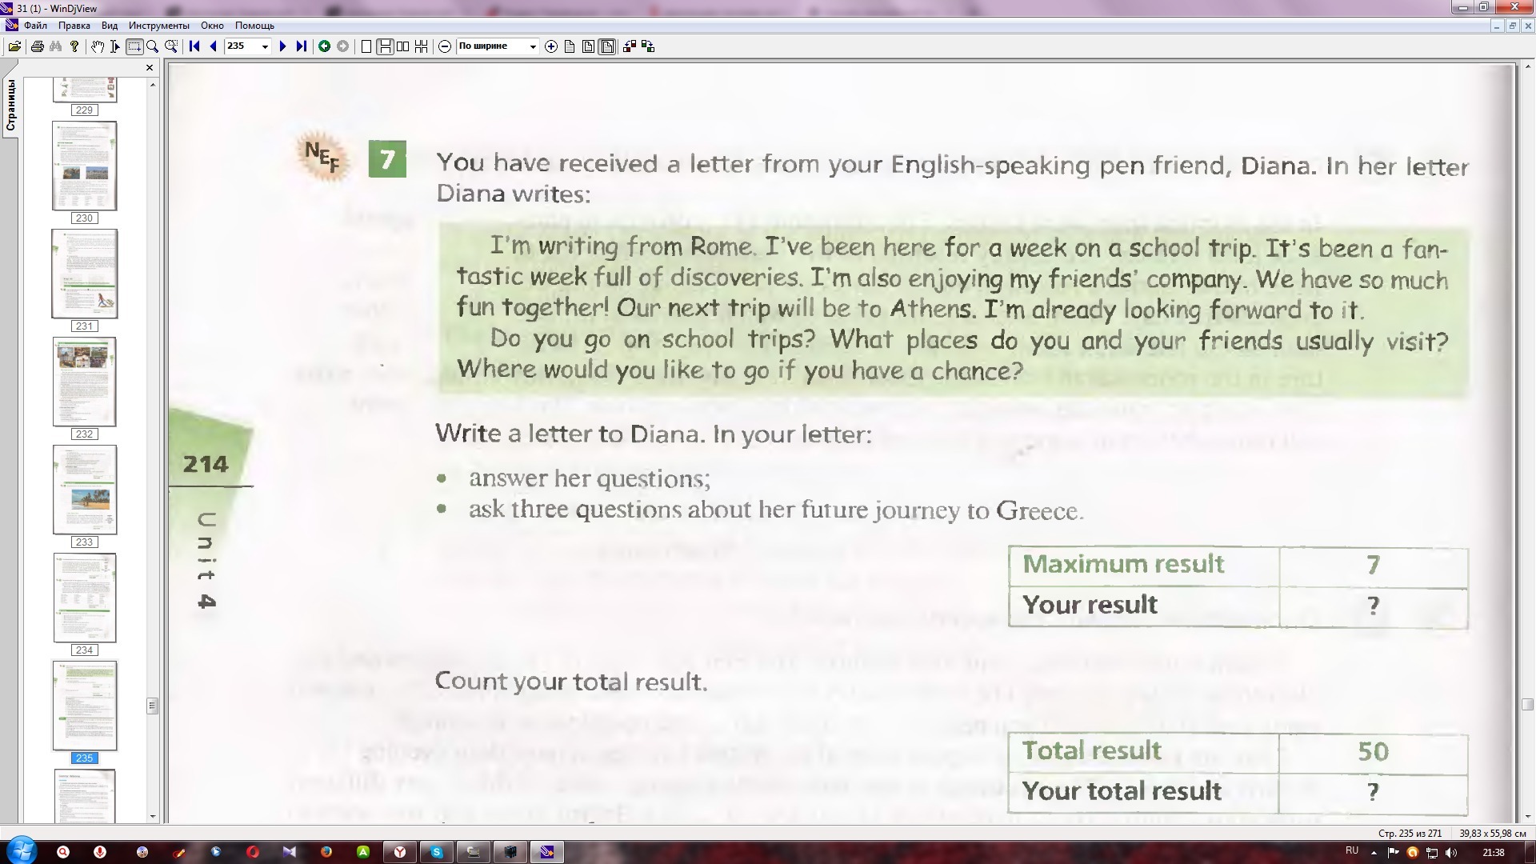Show hidden tray icons arrow
The image size is (1536, 864).
click(1374, 853)
